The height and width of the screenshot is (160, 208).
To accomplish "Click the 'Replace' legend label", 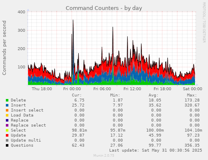I will click(x=20, y=120).
